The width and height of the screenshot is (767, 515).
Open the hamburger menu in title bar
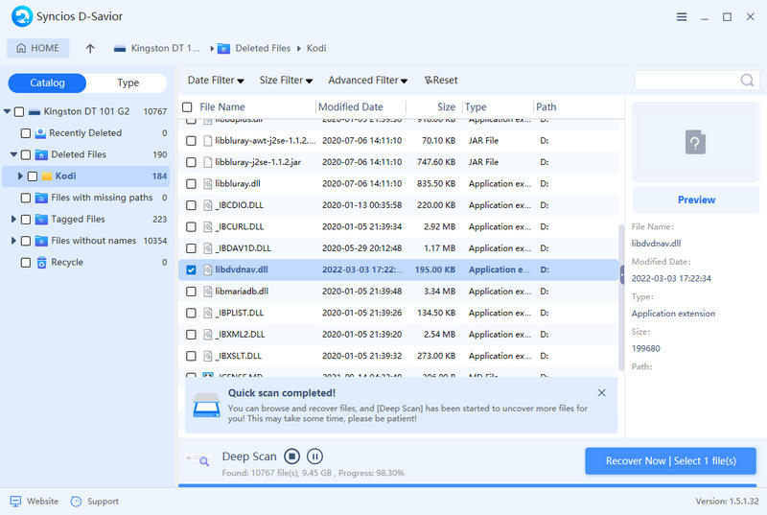(682, 17)
